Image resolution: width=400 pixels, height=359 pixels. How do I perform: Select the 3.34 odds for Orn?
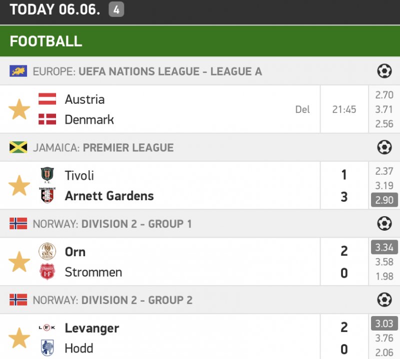tap(384, 247)
